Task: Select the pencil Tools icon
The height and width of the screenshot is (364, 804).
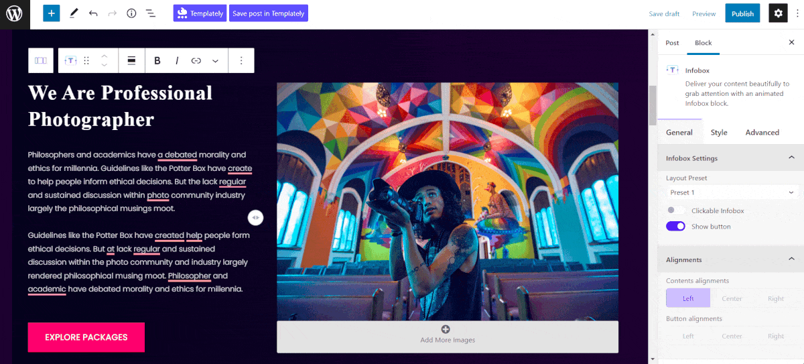Action: (74, 13)
